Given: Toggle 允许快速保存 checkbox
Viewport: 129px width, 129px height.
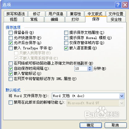Looking at the screenshot, I should 10,38.
